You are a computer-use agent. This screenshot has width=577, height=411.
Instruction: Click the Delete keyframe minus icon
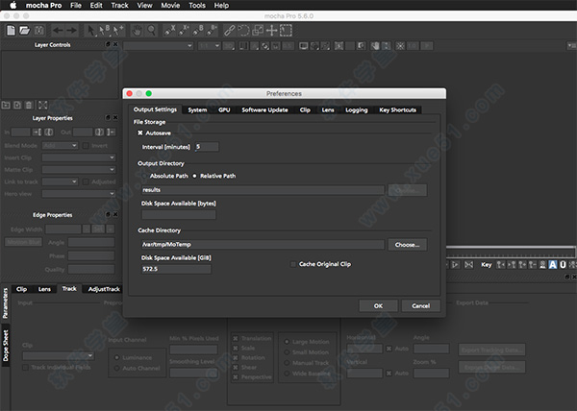533,264
